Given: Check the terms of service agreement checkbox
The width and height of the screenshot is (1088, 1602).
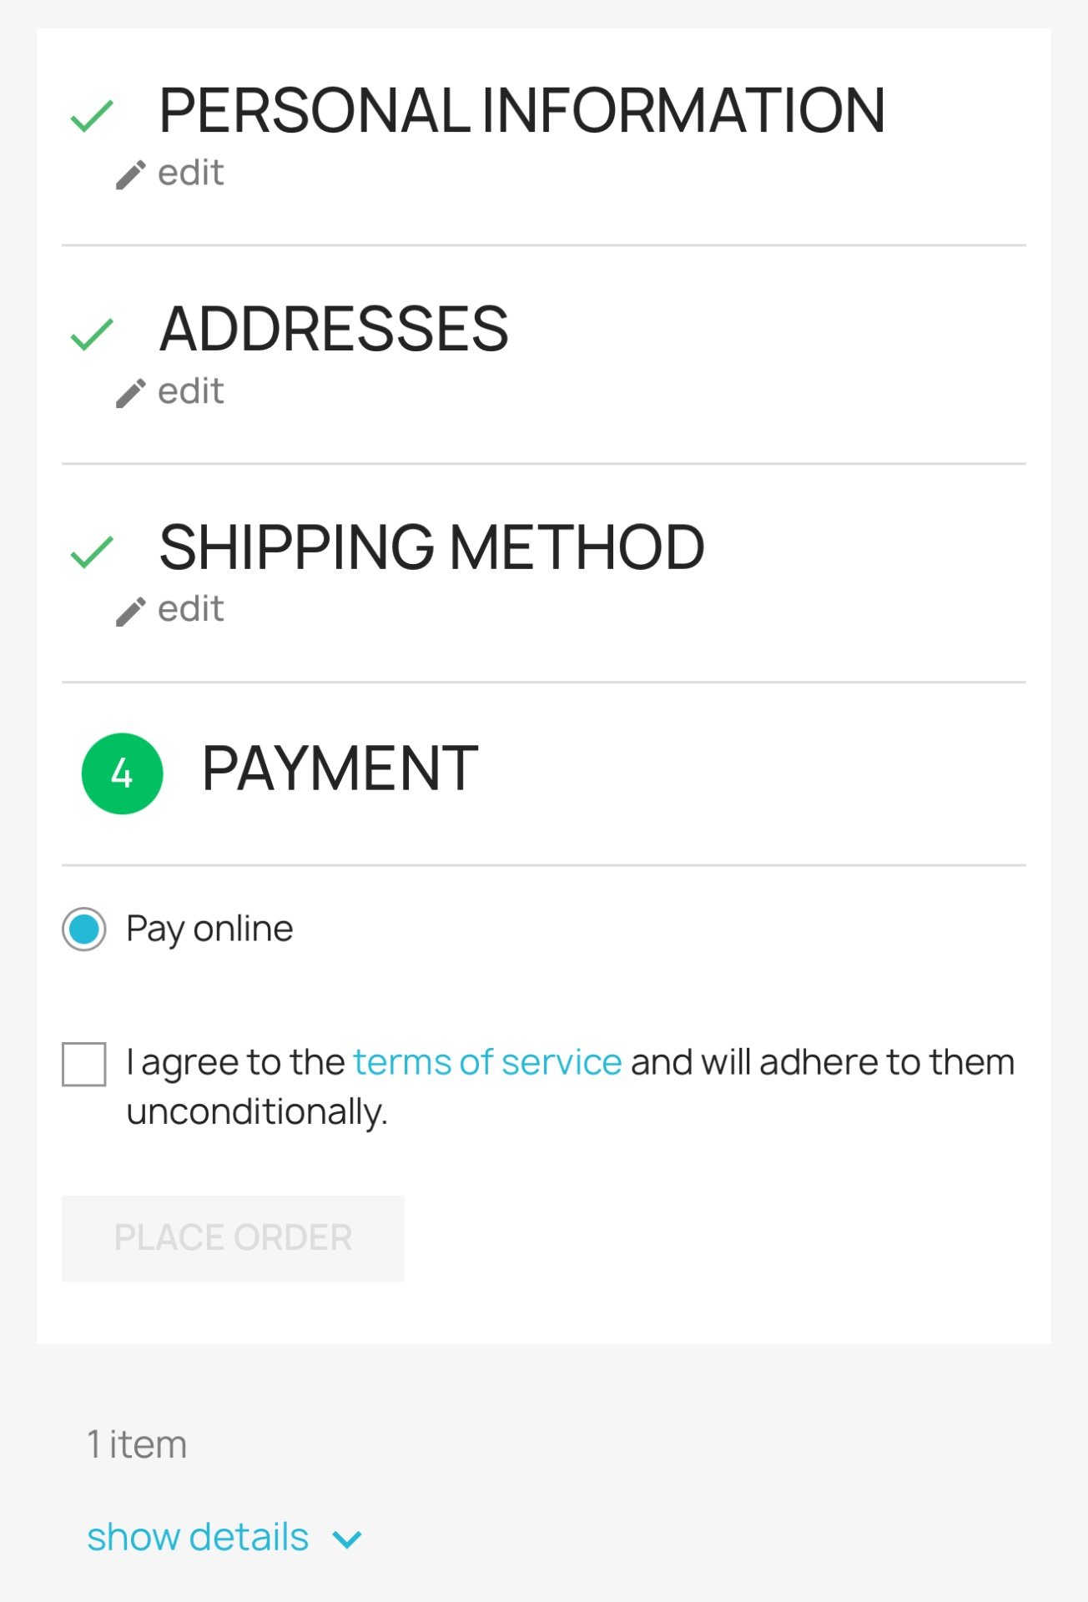Looking at the screenshot, I should tap(84, 1064).
